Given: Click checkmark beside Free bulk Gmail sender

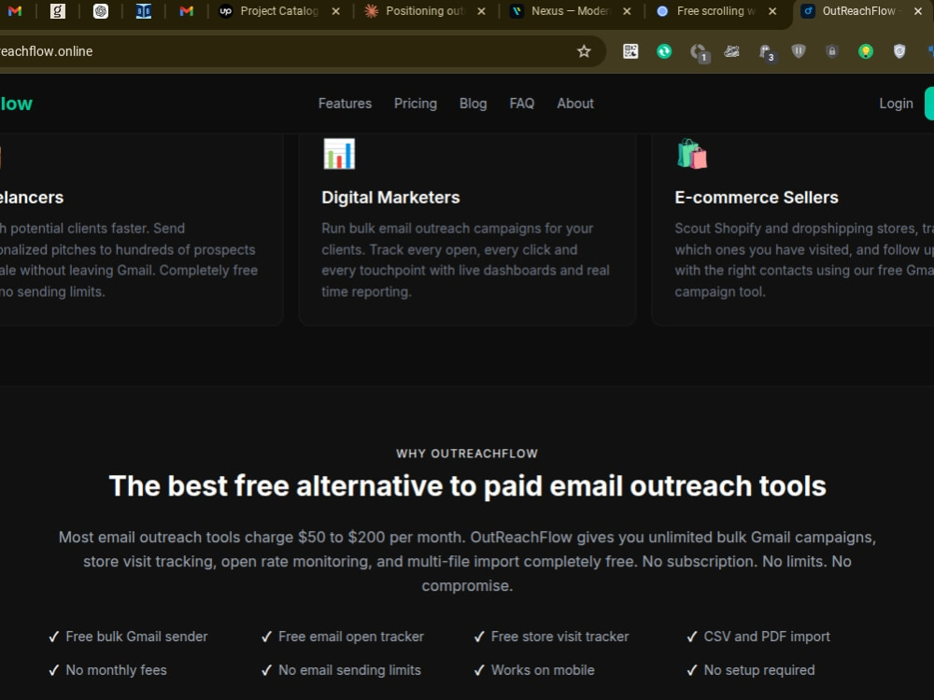Looking at the screenshot, I should pos(54,637).
